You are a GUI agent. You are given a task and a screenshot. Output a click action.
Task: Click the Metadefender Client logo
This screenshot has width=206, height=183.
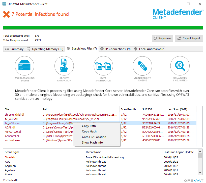(x=178, y=14)
